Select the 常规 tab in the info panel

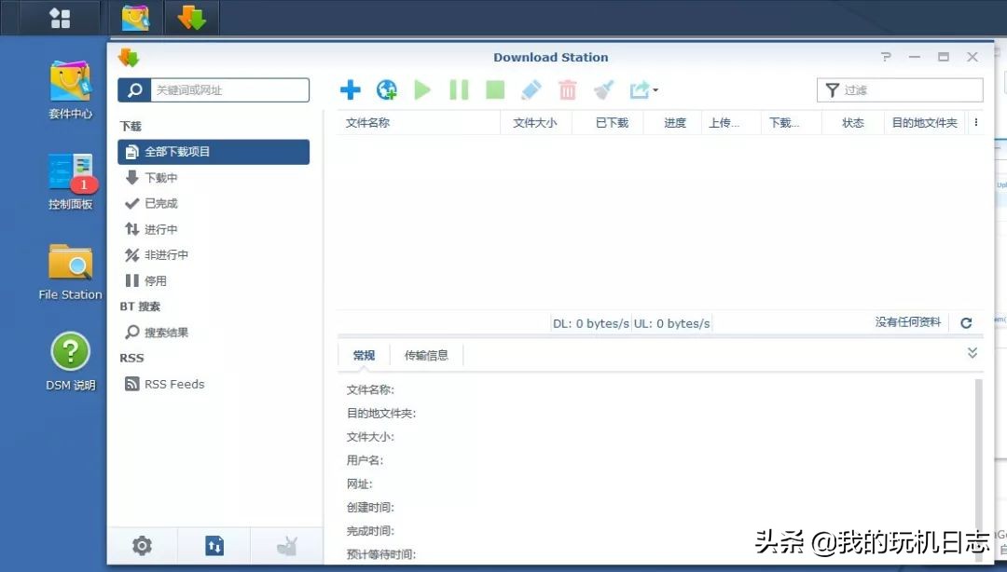coord(363,354)
